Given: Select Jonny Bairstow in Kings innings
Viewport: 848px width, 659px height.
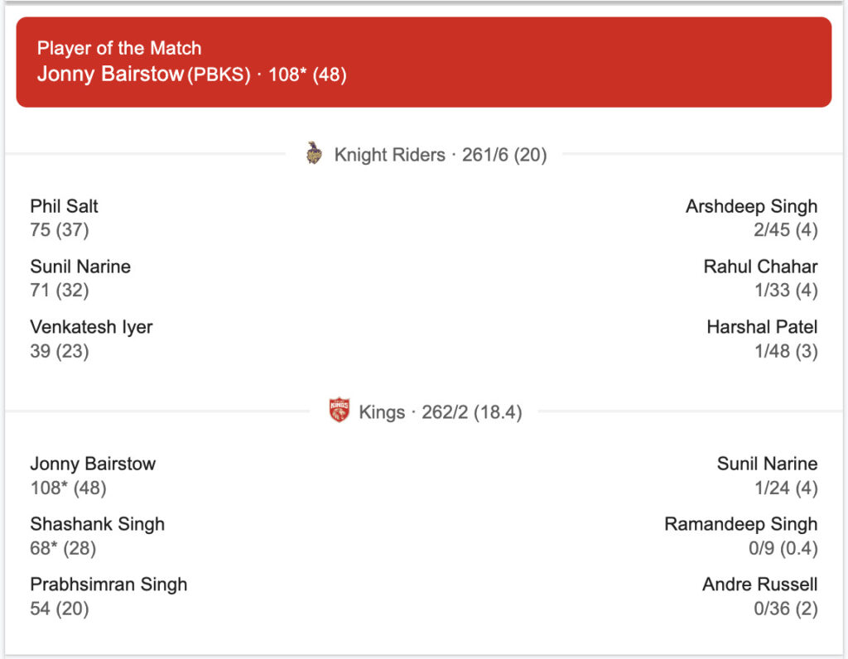Looking at the screenshot, I should (x=93, y=464).
